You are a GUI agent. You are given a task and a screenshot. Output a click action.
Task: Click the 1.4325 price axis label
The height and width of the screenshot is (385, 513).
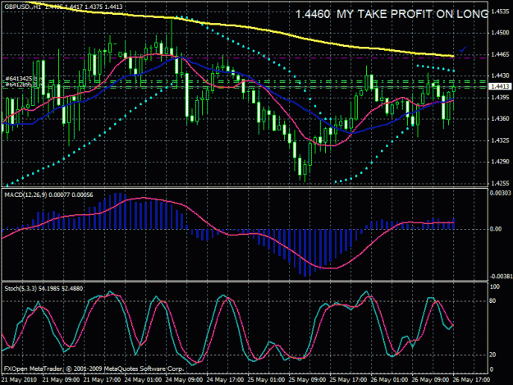[x=500, y=140]
